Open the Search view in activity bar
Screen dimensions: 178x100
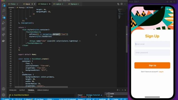[x=4, y=11]
